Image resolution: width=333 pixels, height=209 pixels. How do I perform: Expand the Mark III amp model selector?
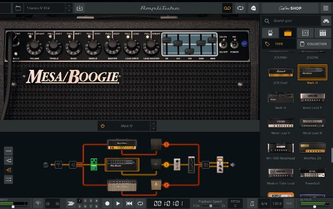pos(153,126)
